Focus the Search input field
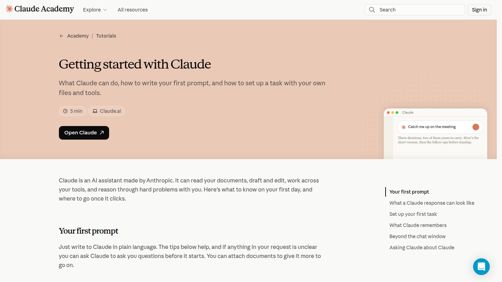 pos(415,10)
